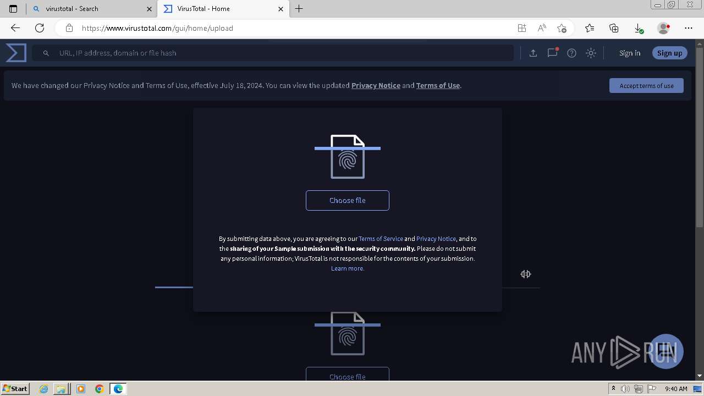The image size is (704, 396).
Task: Click the fingerprint file icon in dialog
Action: click(x=348, y=157)
